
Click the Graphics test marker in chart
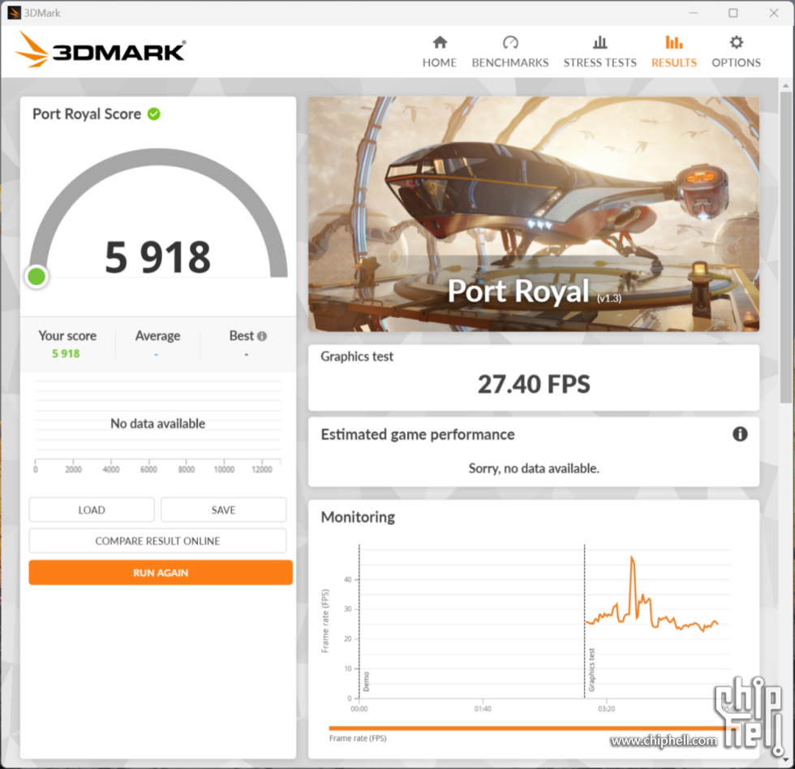coord(591,670)
